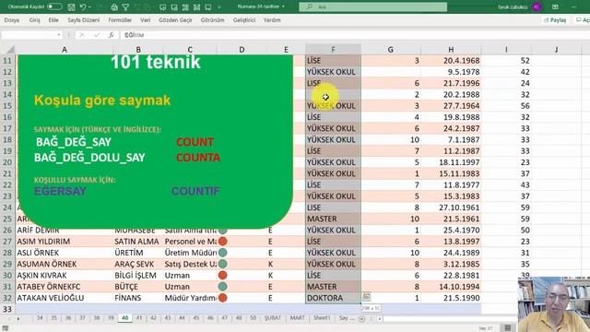
Task: Open the Sayfa Düzeni tab
Action: (x=84, y=20)
